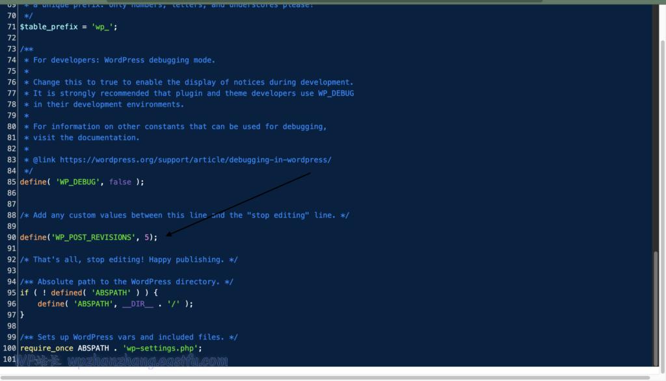This screenshot has height=381, width=666.
Task: Click line number 71 in gutter
Action: click(x=12, y=27)
